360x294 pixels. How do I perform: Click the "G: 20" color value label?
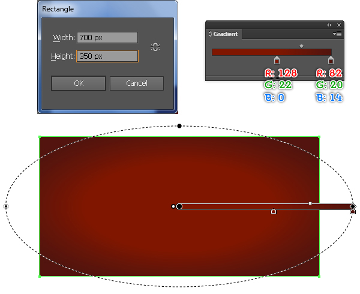329,85
